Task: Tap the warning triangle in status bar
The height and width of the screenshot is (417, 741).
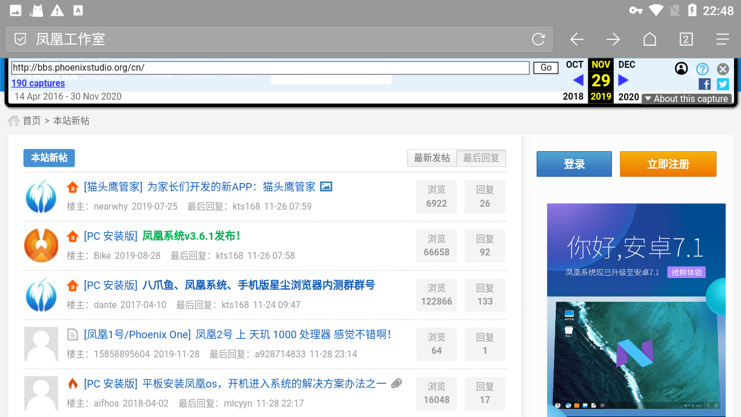Action: point(57,10)
